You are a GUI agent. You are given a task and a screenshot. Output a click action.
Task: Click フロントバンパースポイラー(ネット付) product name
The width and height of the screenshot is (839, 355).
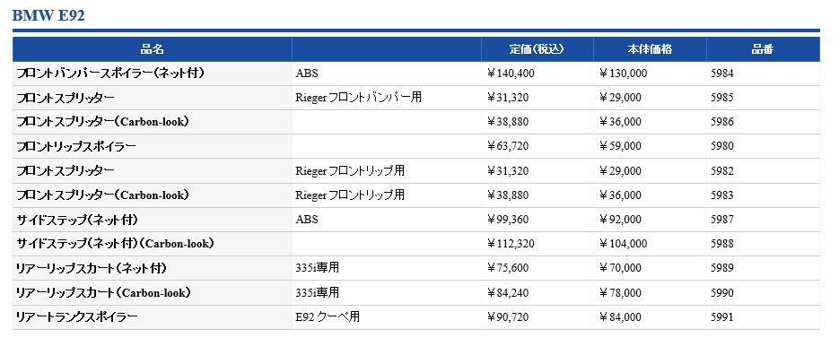[x=110, y=74]
